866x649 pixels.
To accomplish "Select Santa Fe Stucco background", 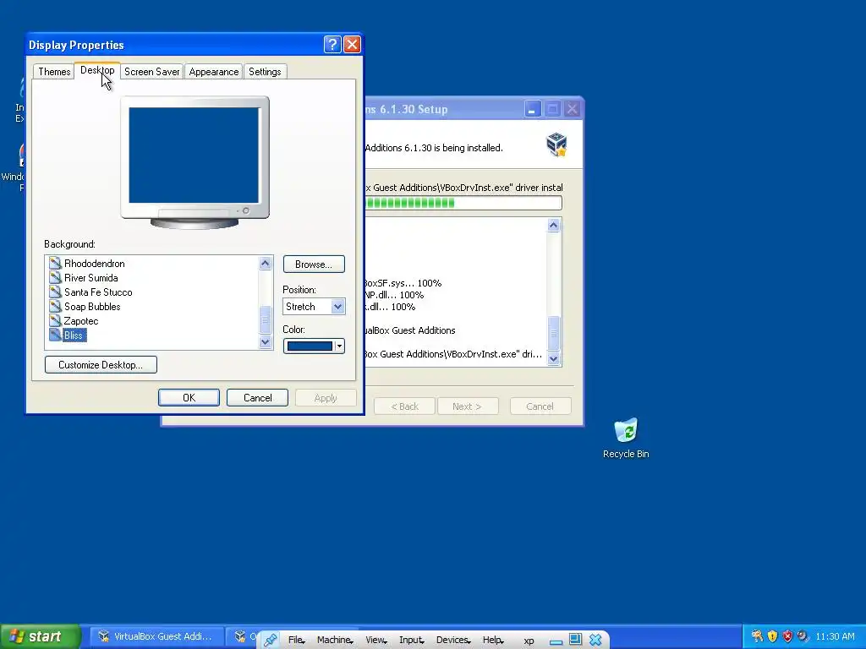I will pyautogui.click(x=98, y=292).
